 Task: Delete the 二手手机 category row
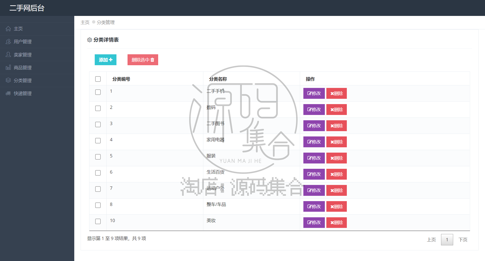point(336,93)
